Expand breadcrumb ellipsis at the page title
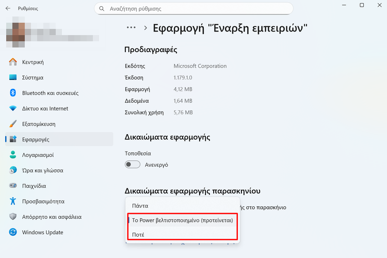This screenshot has width=387, height=258. pos(131,28)
